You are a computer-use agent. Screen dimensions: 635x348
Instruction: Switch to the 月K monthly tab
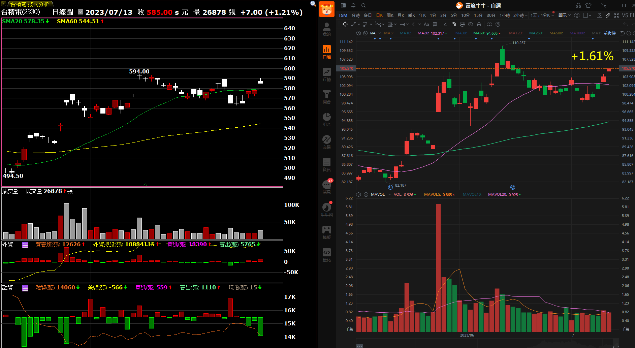[401, 15]
